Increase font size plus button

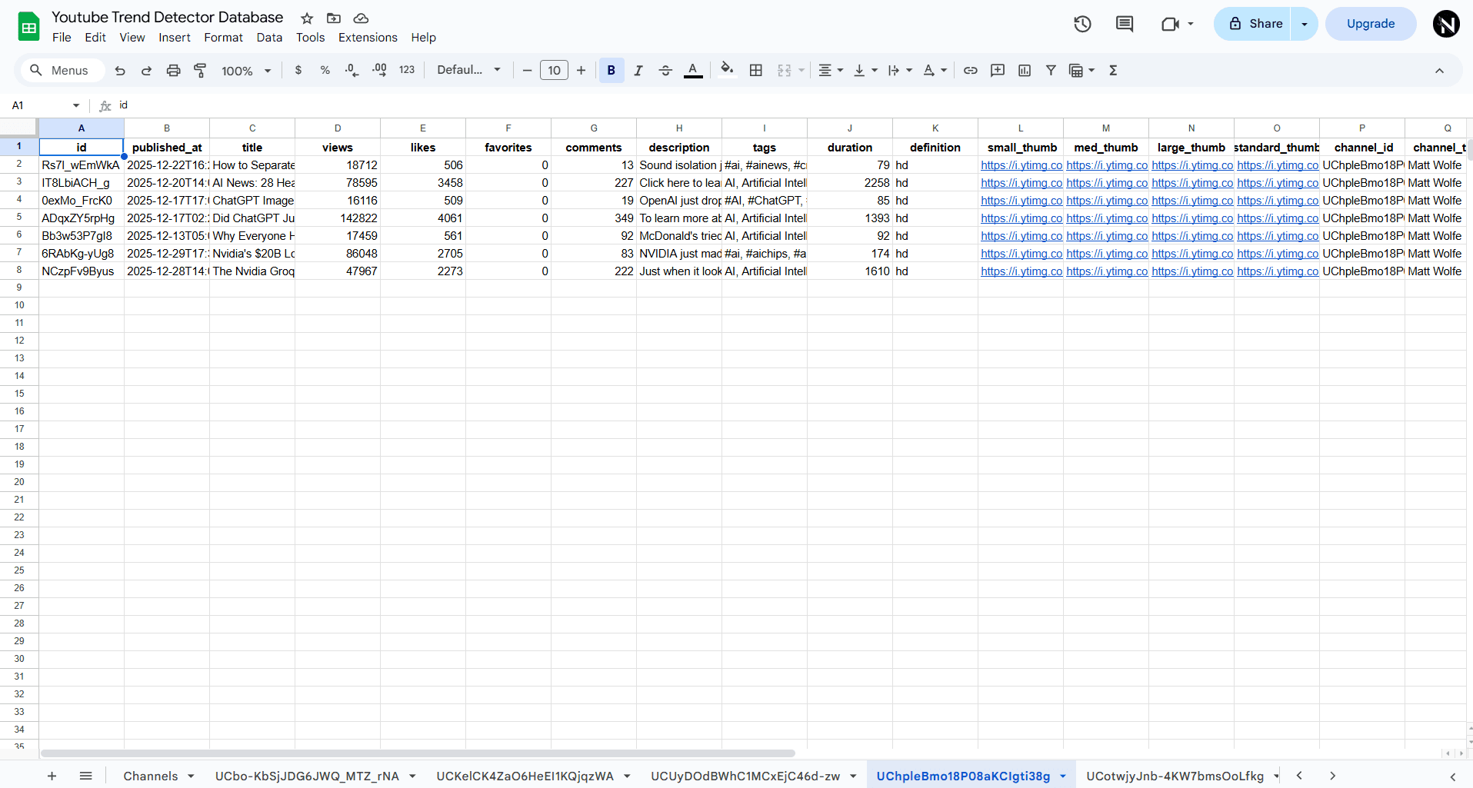point(581,71)
